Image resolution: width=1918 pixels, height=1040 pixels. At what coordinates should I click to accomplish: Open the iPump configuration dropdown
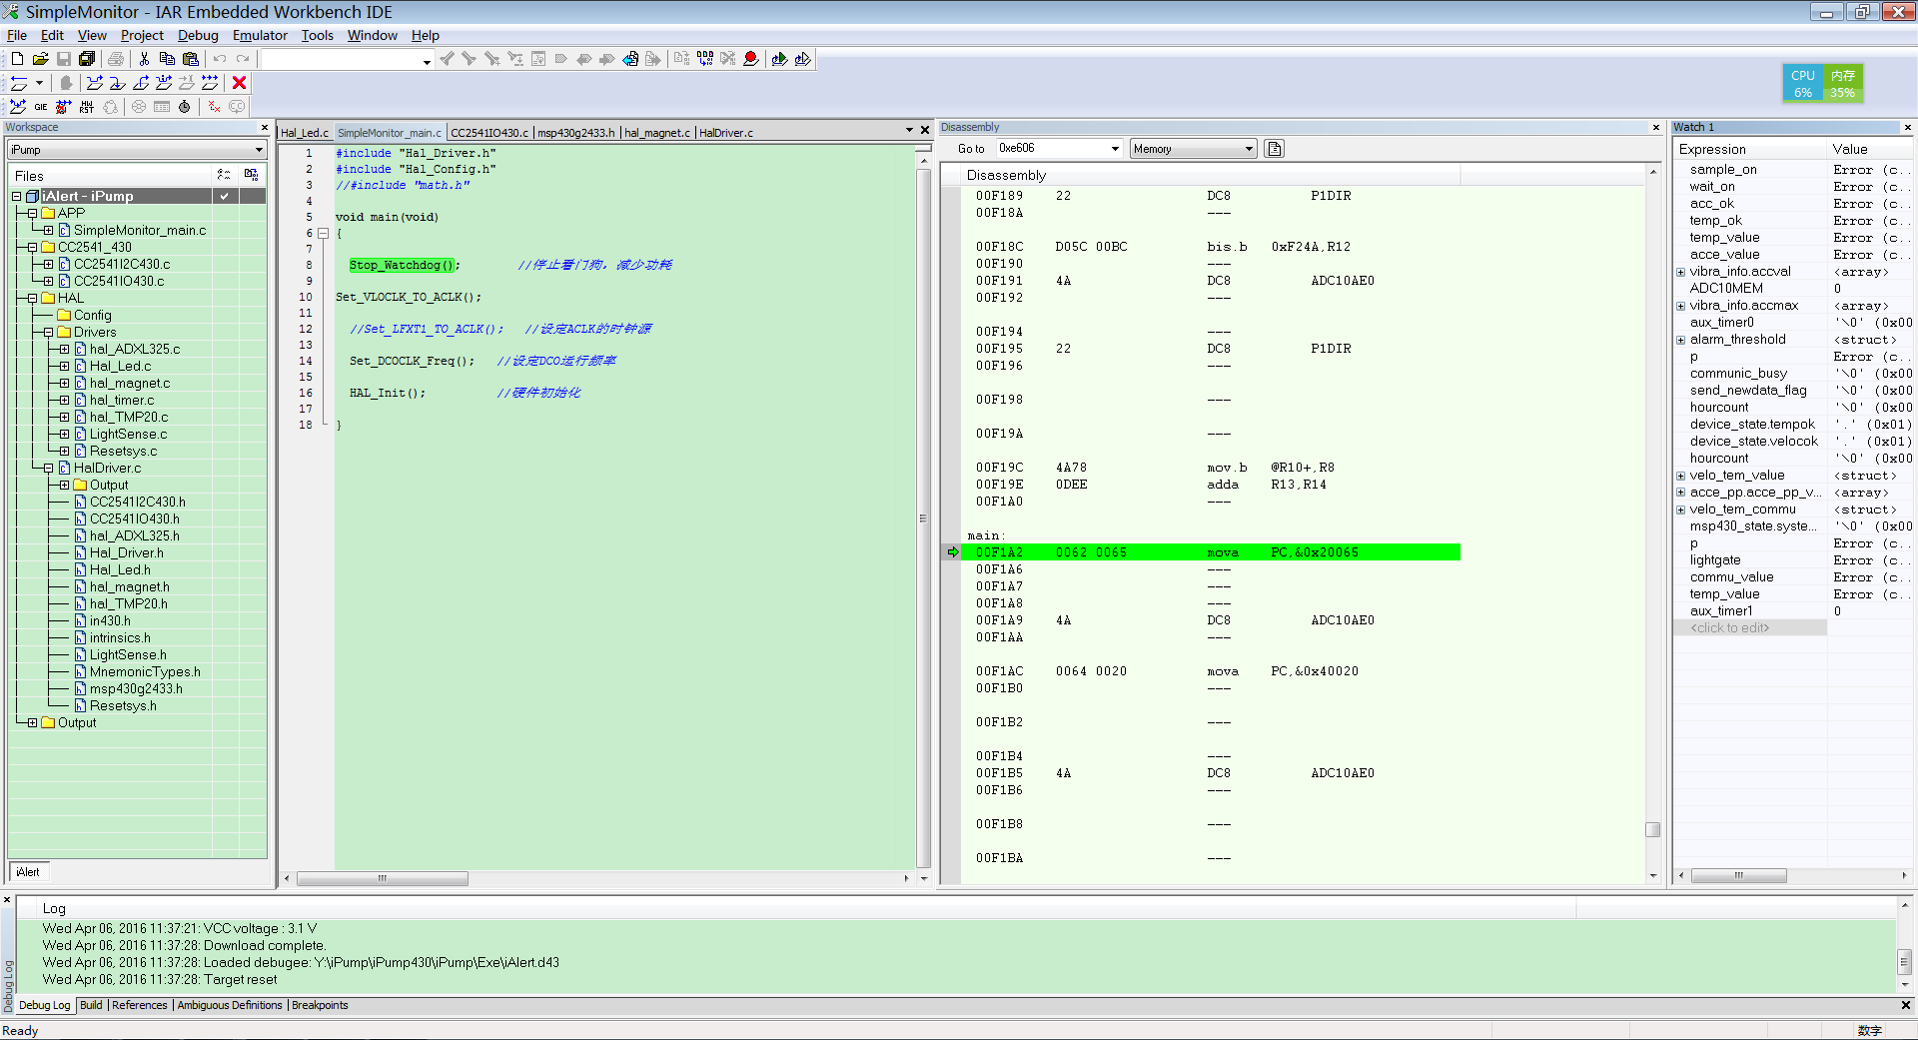[259, 150]
